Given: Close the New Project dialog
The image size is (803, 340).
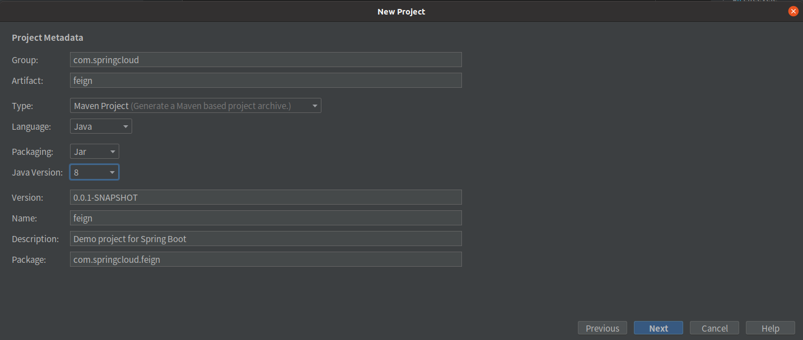Looking at the screenshot, I should point(793,11).
